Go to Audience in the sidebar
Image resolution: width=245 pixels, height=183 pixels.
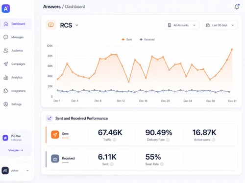(x=16, y=51)
